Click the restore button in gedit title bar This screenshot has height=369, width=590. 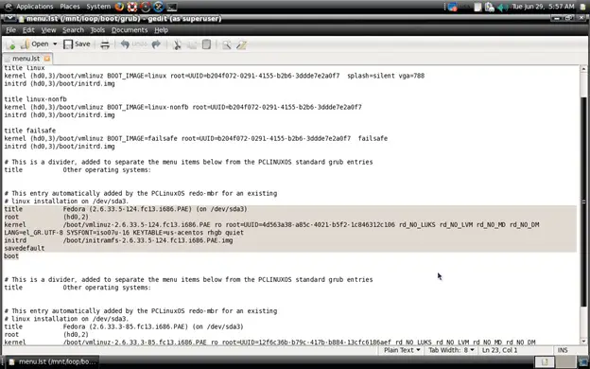tap(569, 18)
